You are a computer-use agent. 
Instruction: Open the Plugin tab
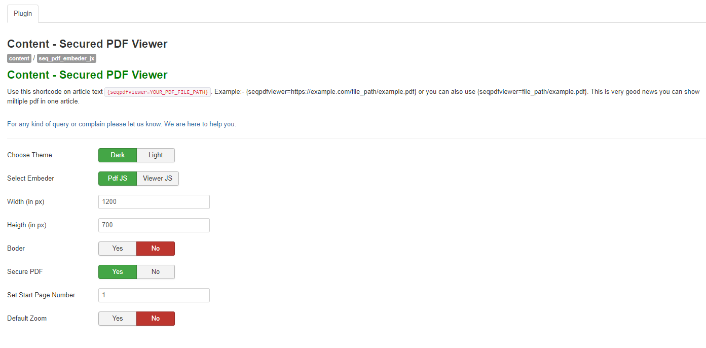tap(23, 14)
